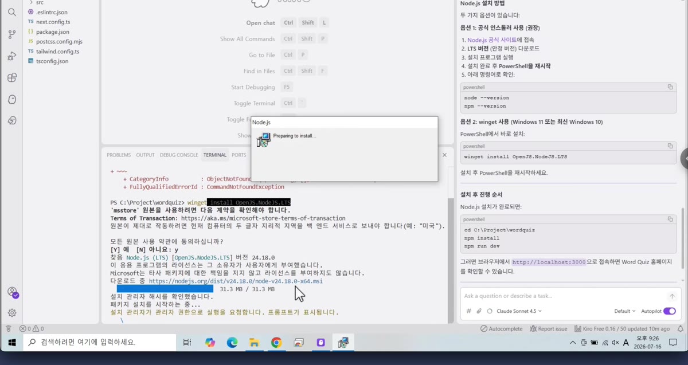This screenshot has height=365, width=688.
Task: Switch to the OUTPUT tab
Action: [145, 155]
